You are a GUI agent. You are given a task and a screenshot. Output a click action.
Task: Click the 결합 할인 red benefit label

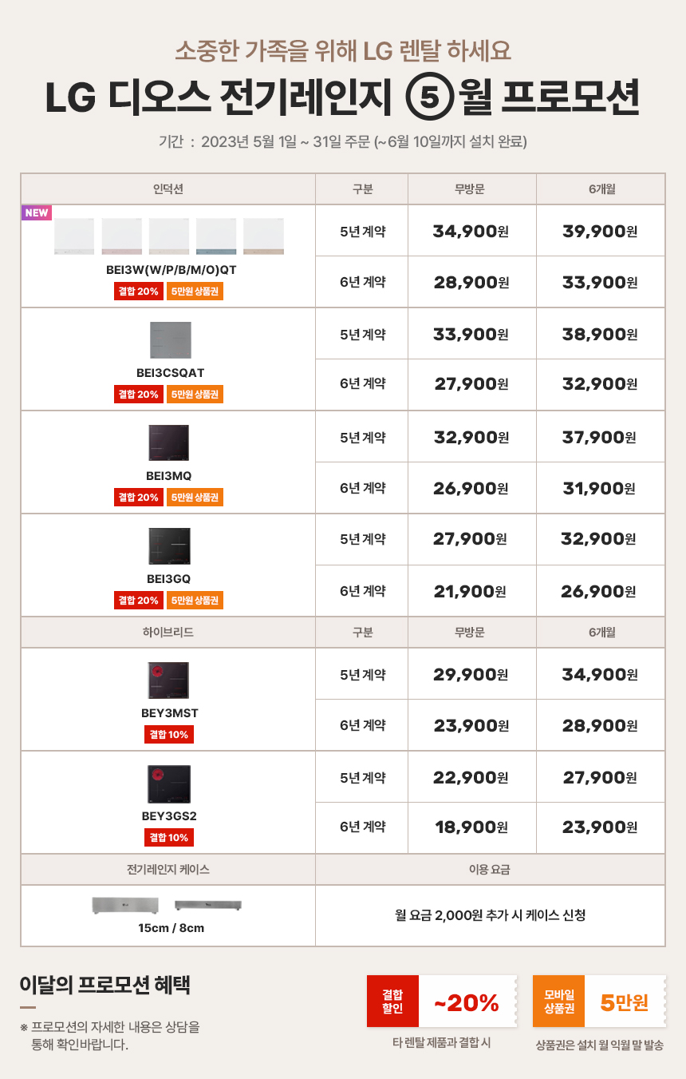coord(392,1001)
